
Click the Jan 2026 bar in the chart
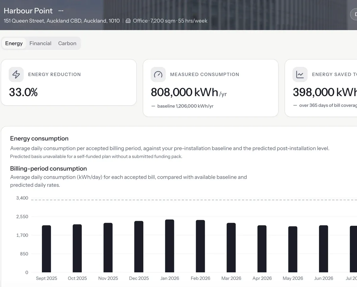[170, 246]
